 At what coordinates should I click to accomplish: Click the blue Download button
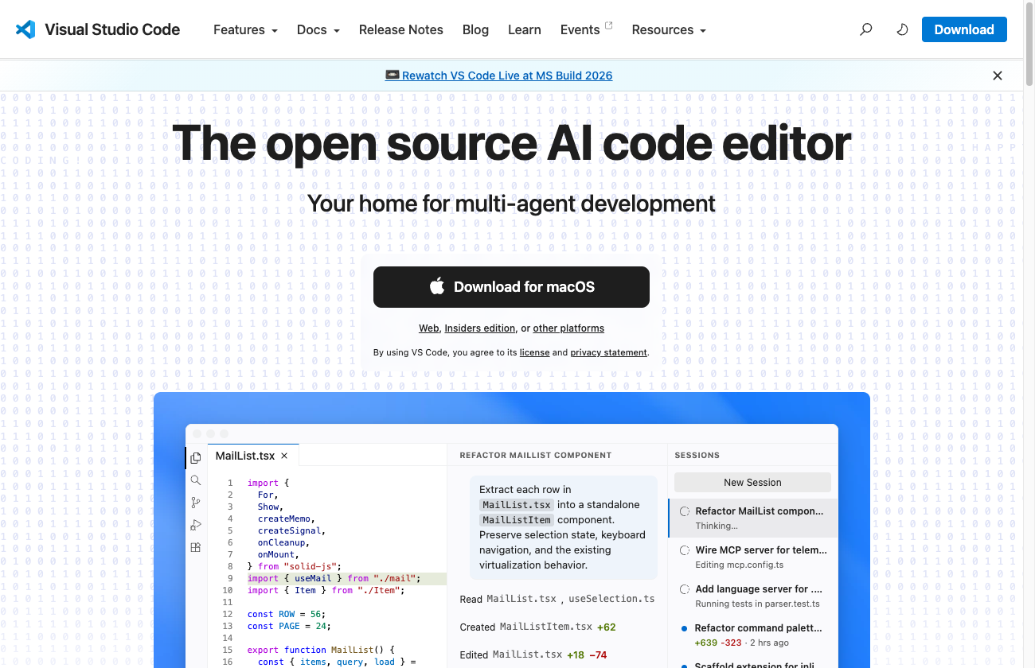pos(964,29)
